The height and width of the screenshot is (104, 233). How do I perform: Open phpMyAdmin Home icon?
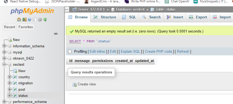tap(19, 19)
